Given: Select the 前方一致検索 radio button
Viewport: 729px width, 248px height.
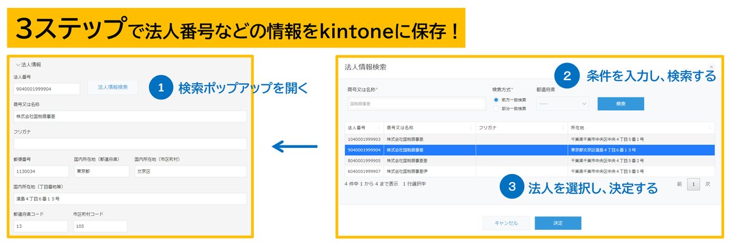Looking at the screenshot, I should click(x=496, y=99).
